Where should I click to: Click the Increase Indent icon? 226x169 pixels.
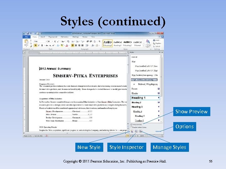(x=91, y=42)
